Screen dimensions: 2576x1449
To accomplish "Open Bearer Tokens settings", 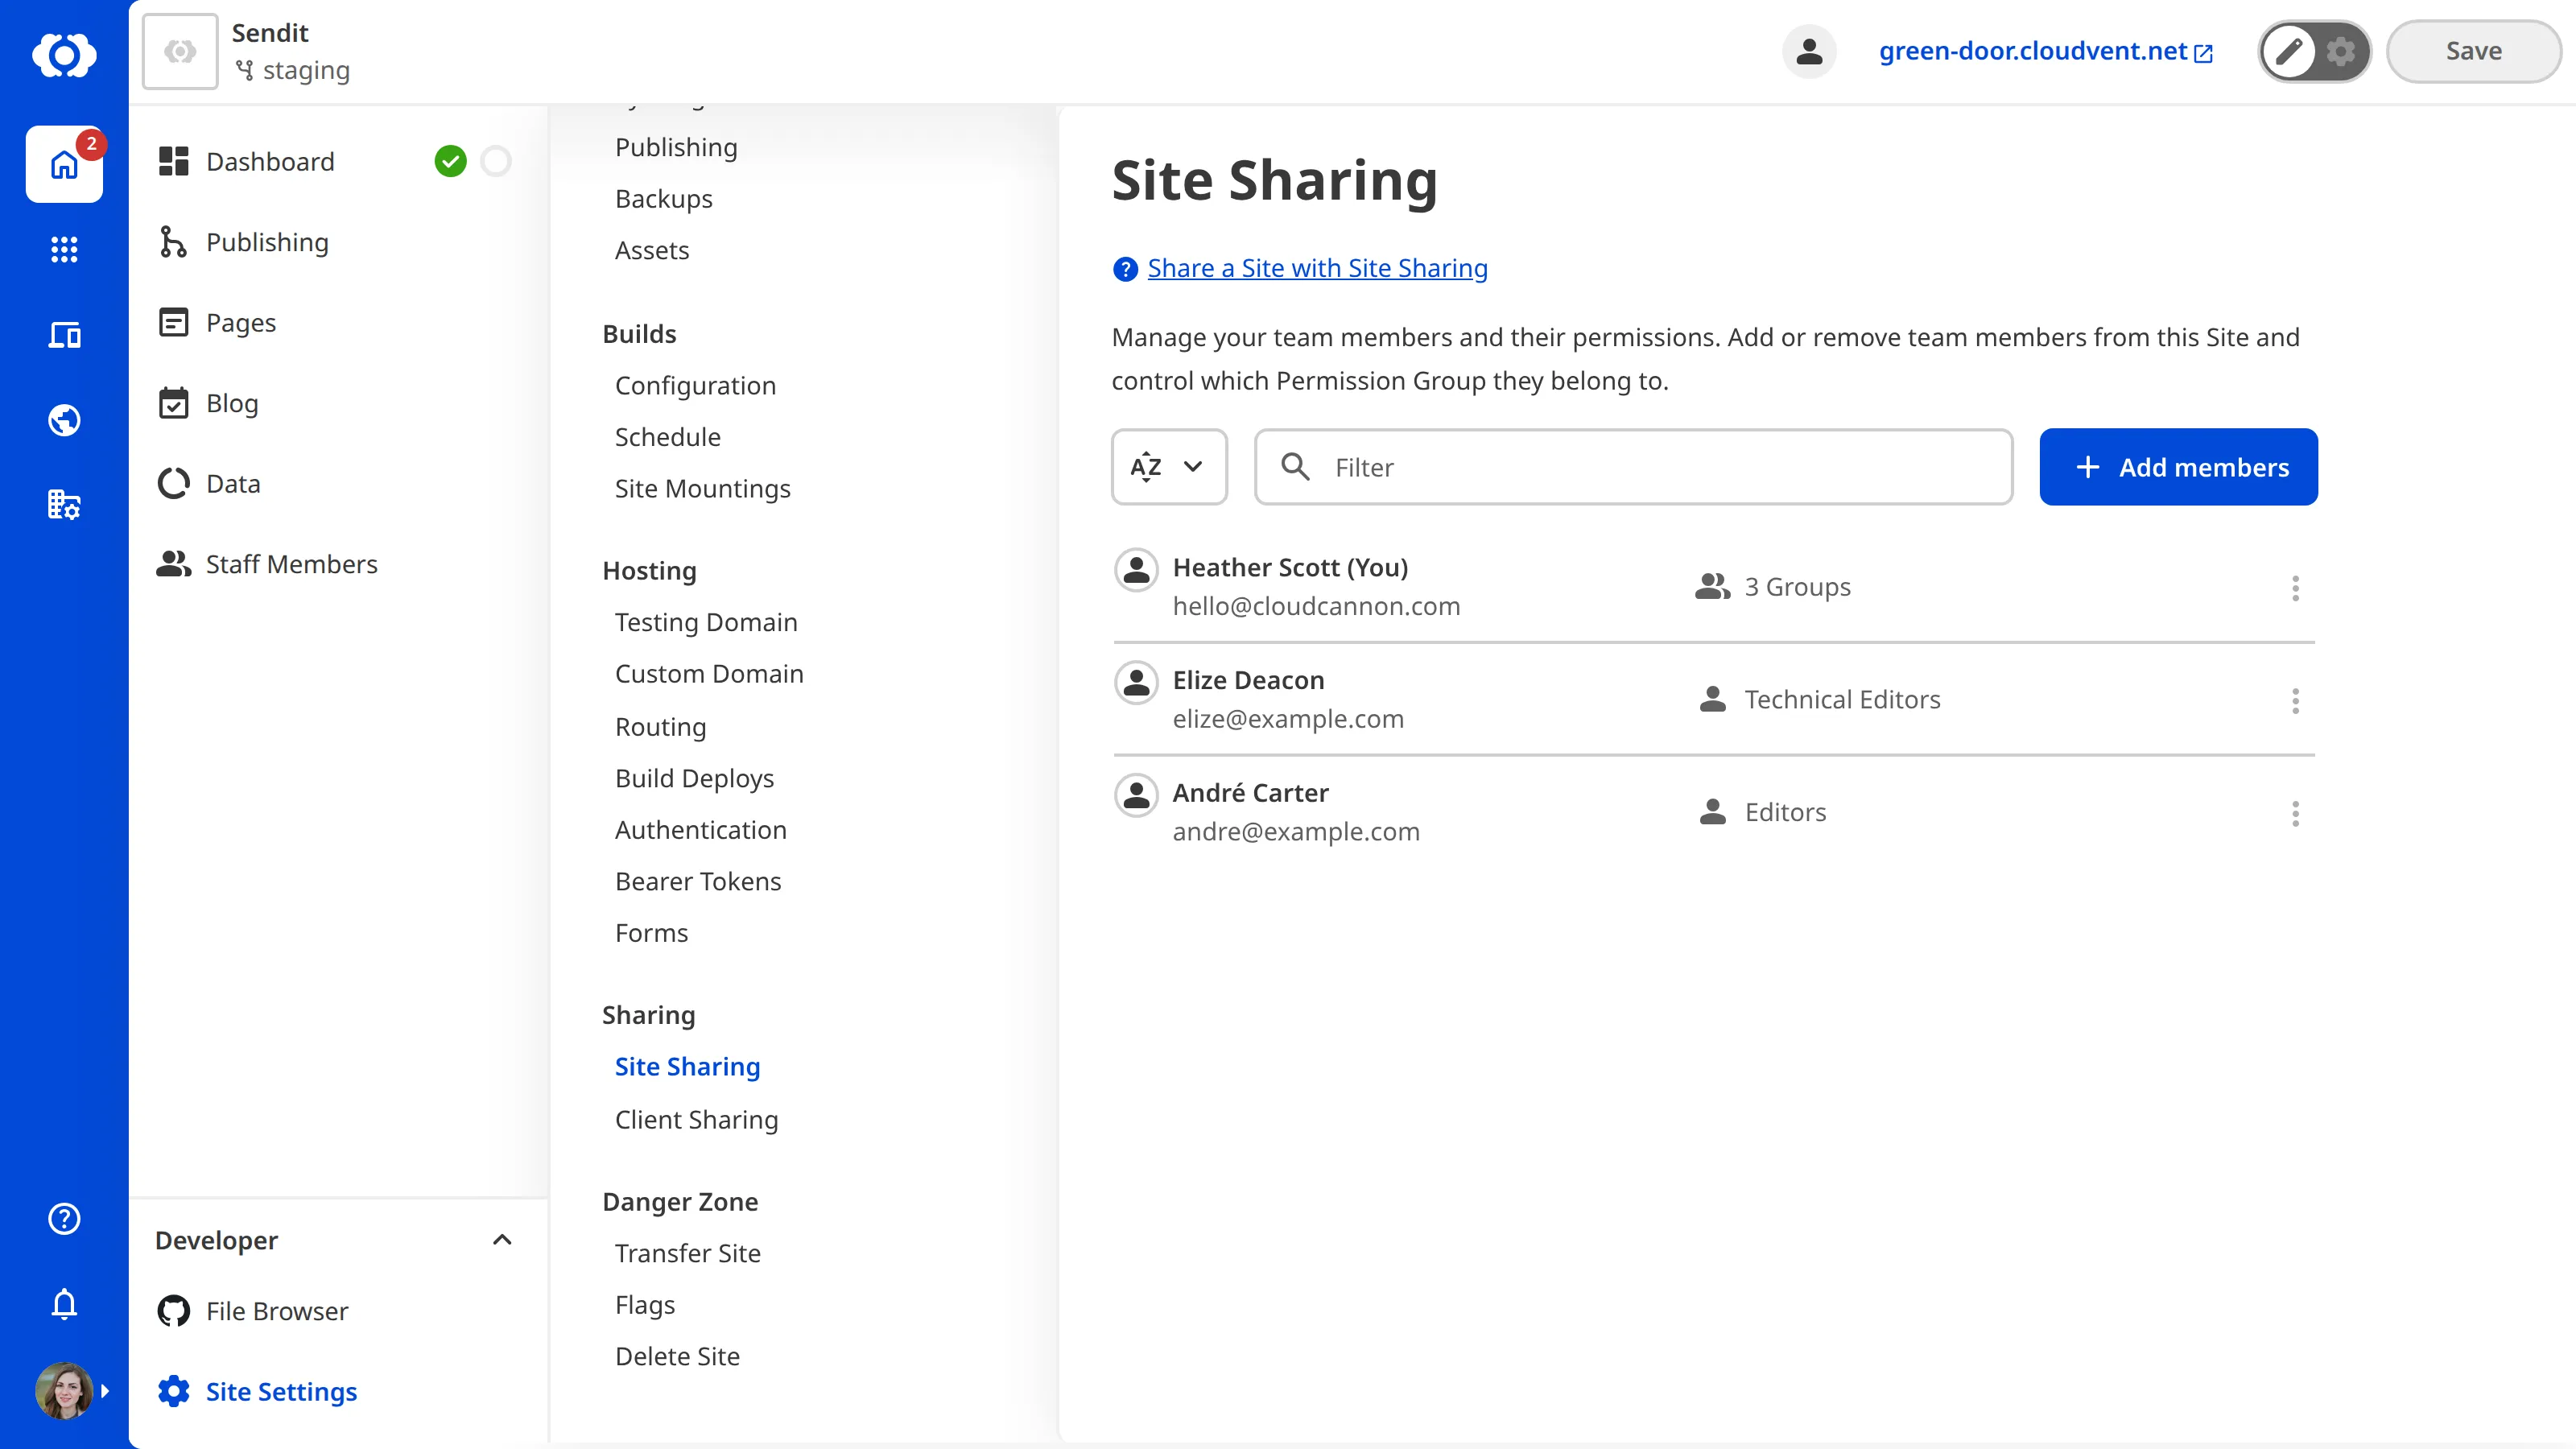I will point(698,881).
